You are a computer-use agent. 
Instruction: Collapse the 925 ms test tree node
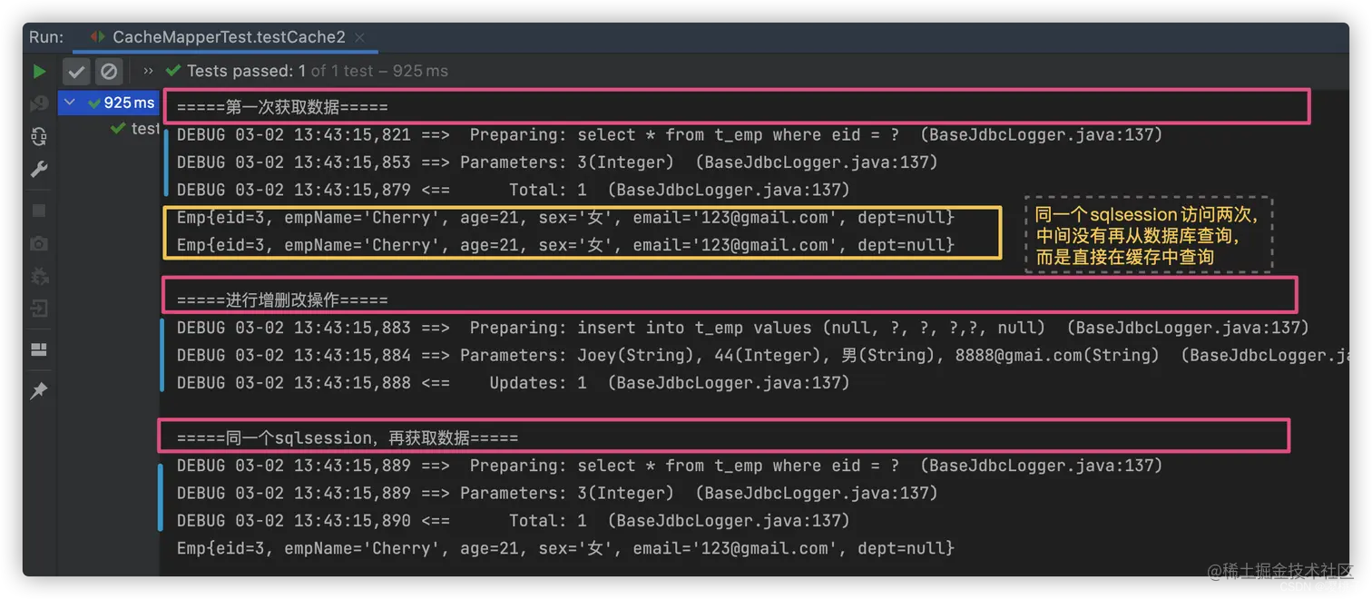coord(70,103)
